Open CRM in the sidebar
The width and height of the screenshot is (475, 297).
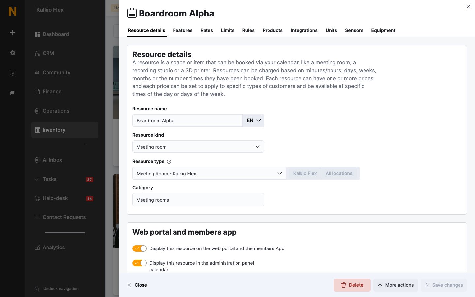[x=65, y=53]
